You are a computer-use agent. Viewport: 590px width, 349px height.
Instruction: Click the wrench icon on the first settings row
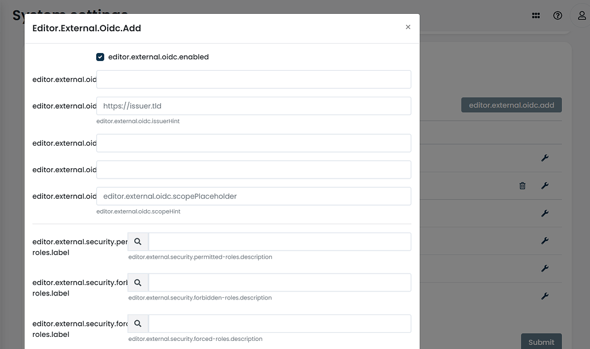tap(545, 158)
